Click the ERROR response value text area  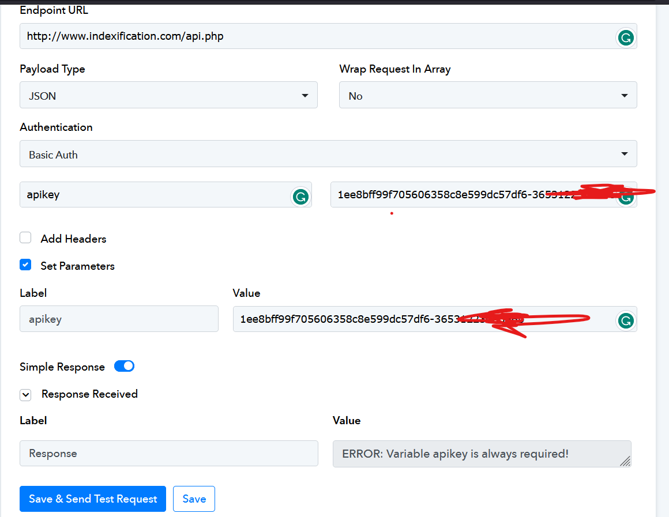coord(482,454)
